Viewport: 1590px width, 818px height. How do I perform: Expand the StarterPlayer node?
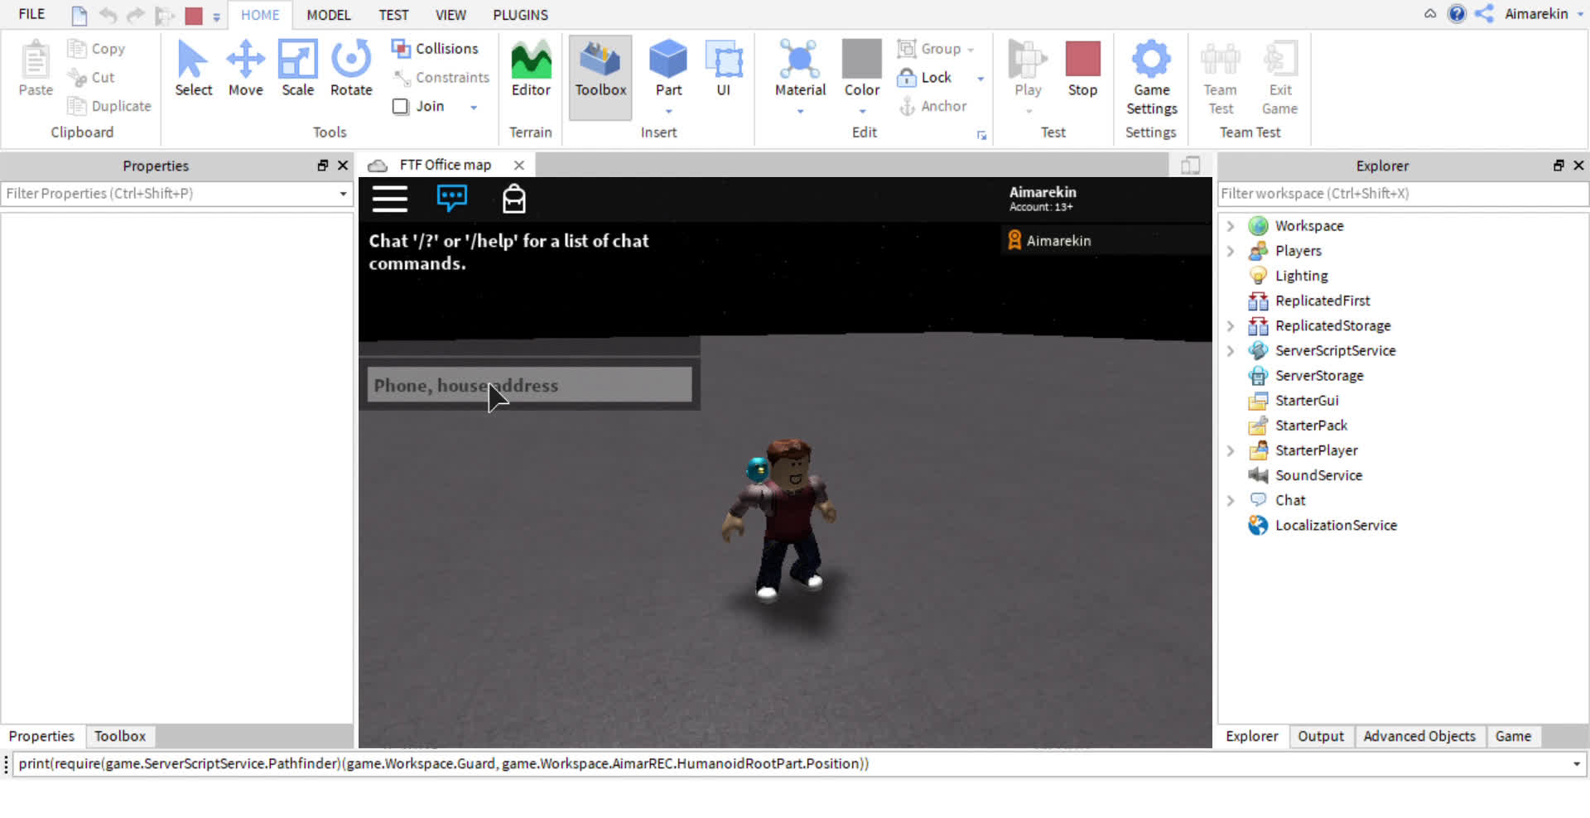(1231, 450)
